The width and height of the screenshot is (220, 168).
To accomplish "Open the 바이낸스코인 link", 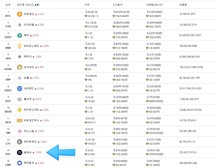I will point(31,46).
